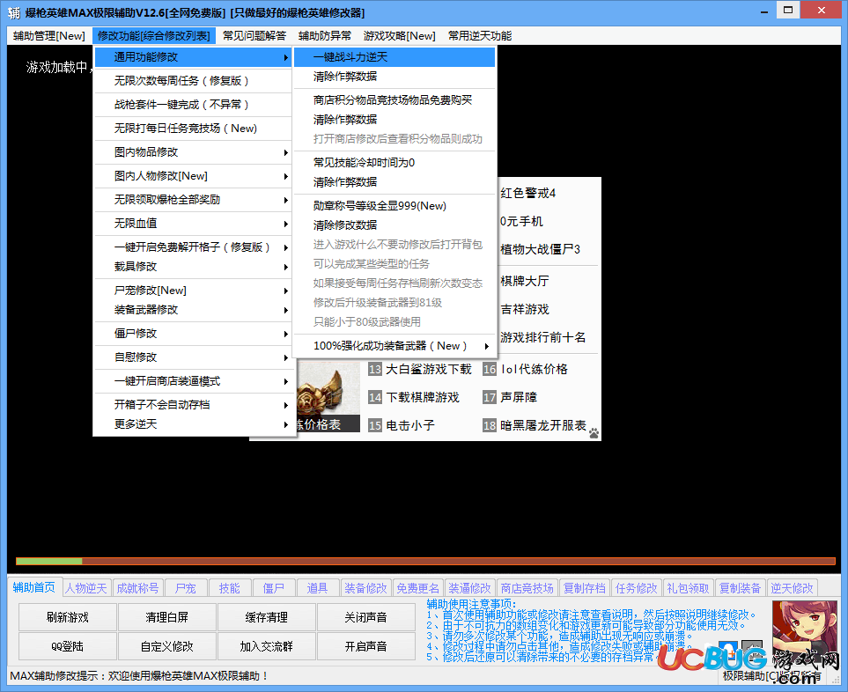848x692 pixels.
Task: Expand the 100%强化成功装备武器 submenu
Action: pos(395,346)
